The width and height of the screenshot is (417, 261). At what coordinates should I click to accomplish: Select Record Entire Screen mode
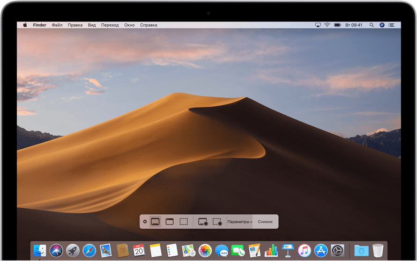point(203,222)
